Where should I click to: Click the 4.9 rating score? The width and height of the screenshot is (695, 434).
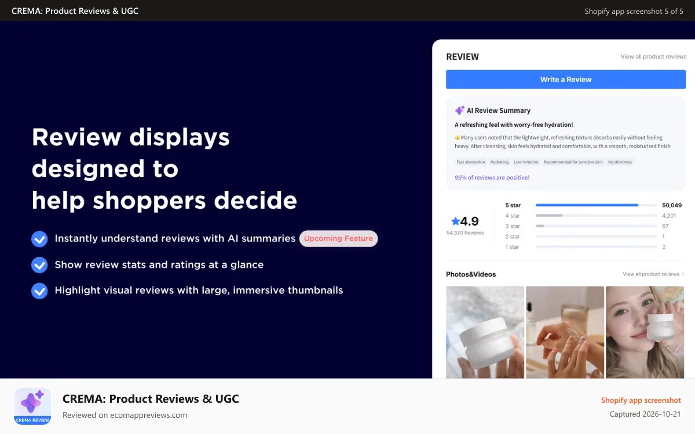(469, 221)
